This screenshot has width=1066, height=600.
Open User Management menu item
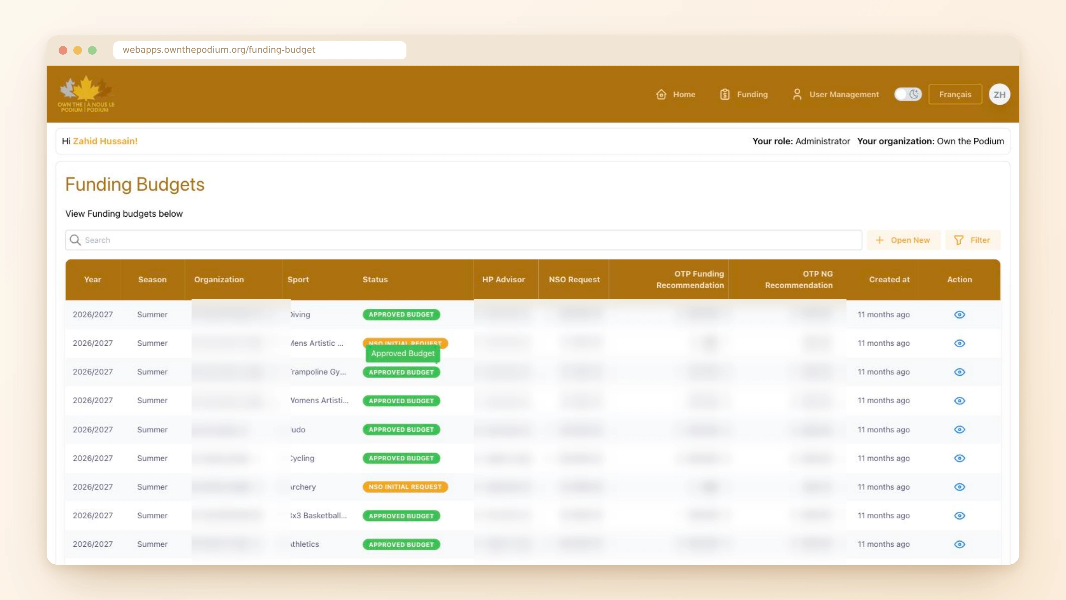click(835, 94)
